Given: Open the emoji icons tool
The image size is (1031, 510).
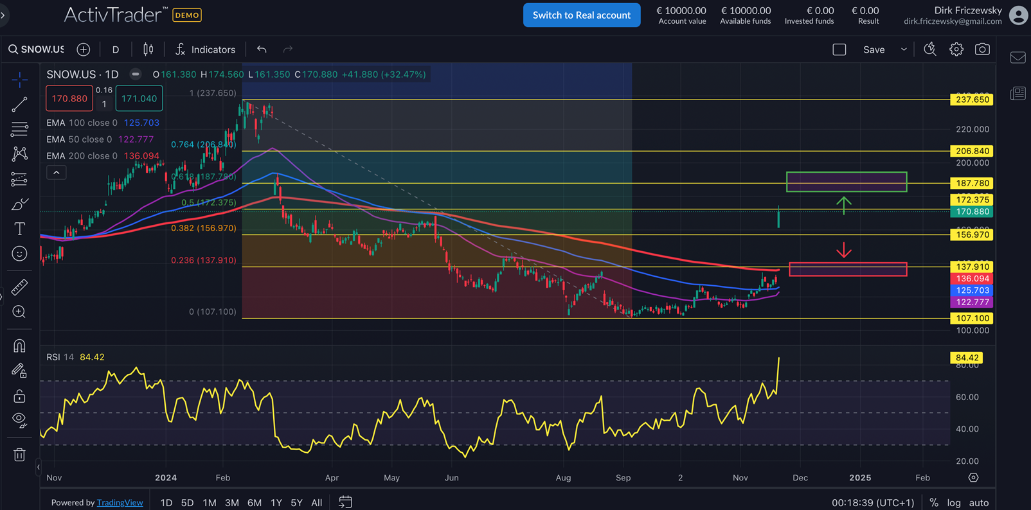Looking at the screenshot, I should 19,254.
